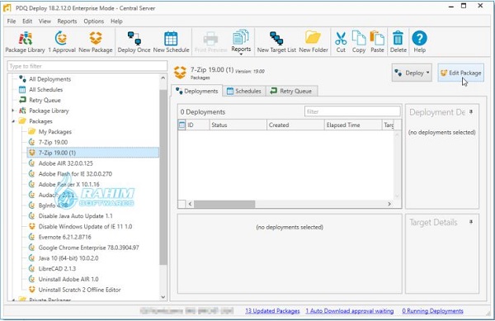Open the Package Library toolbar button

[x=25, y=42]
